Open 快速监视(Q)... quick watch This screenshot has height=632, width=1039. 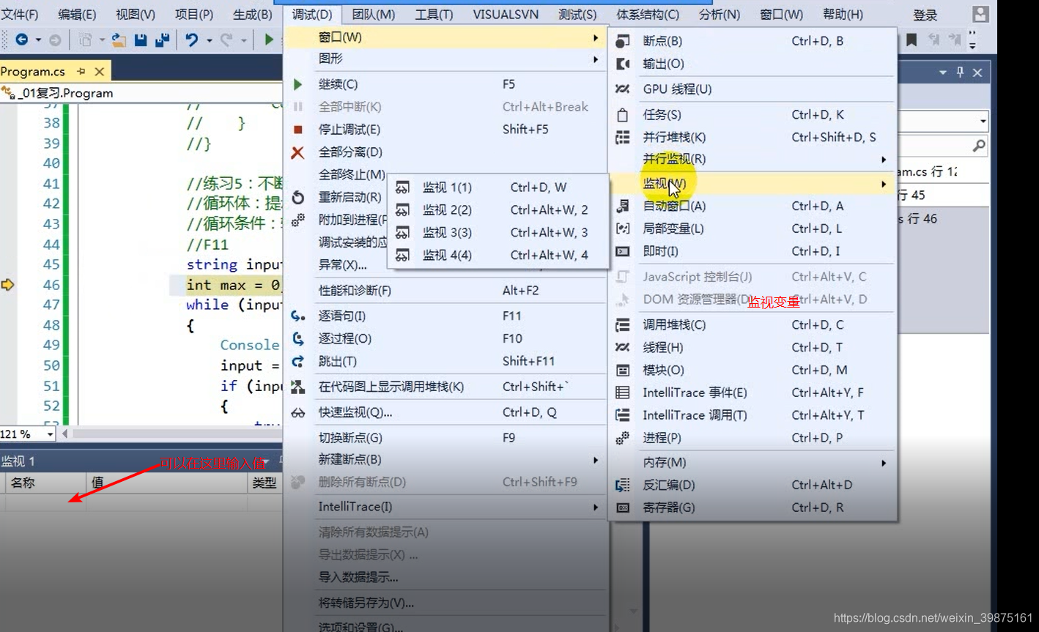coord(446,412)
